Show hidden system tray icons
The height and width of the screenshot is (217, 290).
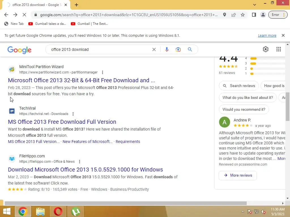pos(243,212)
